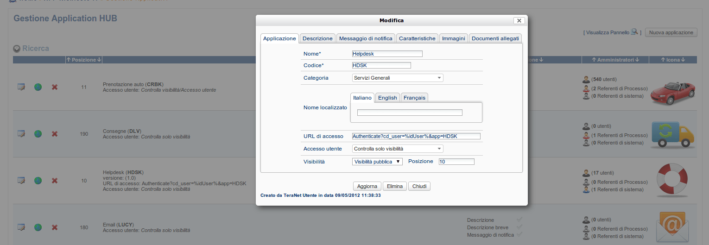The height and width of the screenshot is (245, 709).
Task: Click the edit icon in Prenotazione auto row
Action: (21, 87)
